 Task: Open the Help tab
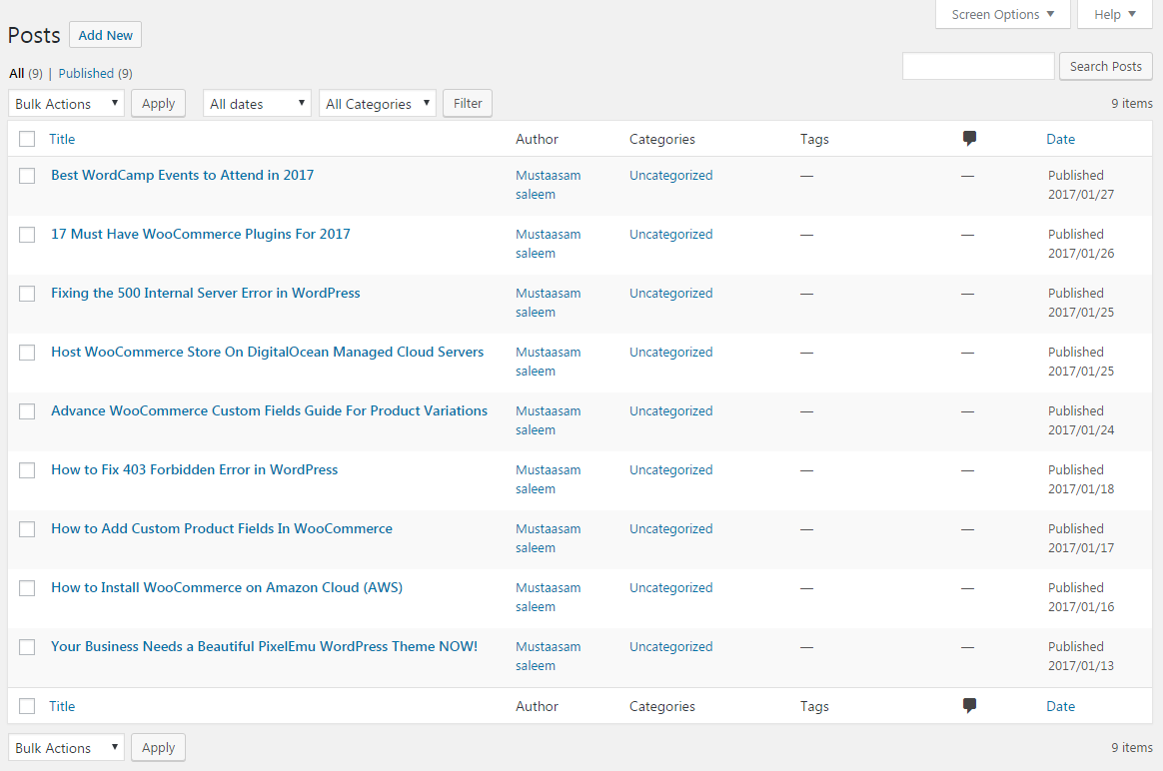(x=1114, y=14)
